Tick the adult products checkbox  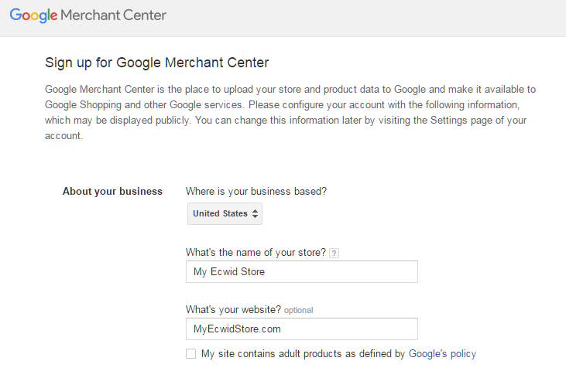pos(191,353)
